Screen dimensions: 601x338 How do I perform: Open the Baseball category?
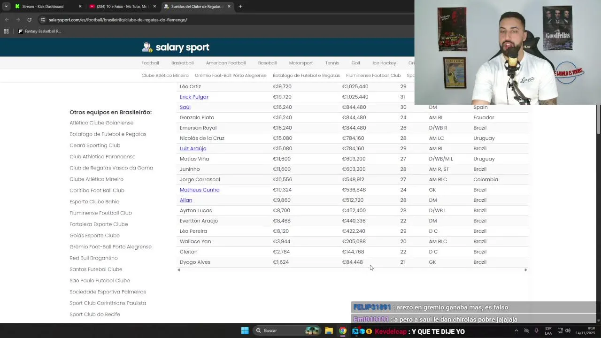point(267,63)
